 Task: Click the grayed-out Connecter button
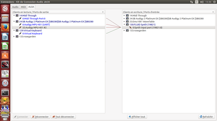pos(21,117)
